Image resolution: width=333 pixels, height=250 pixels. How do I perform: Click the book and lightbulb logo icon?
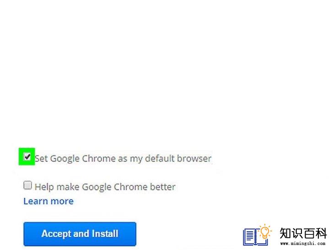point(258,235)
